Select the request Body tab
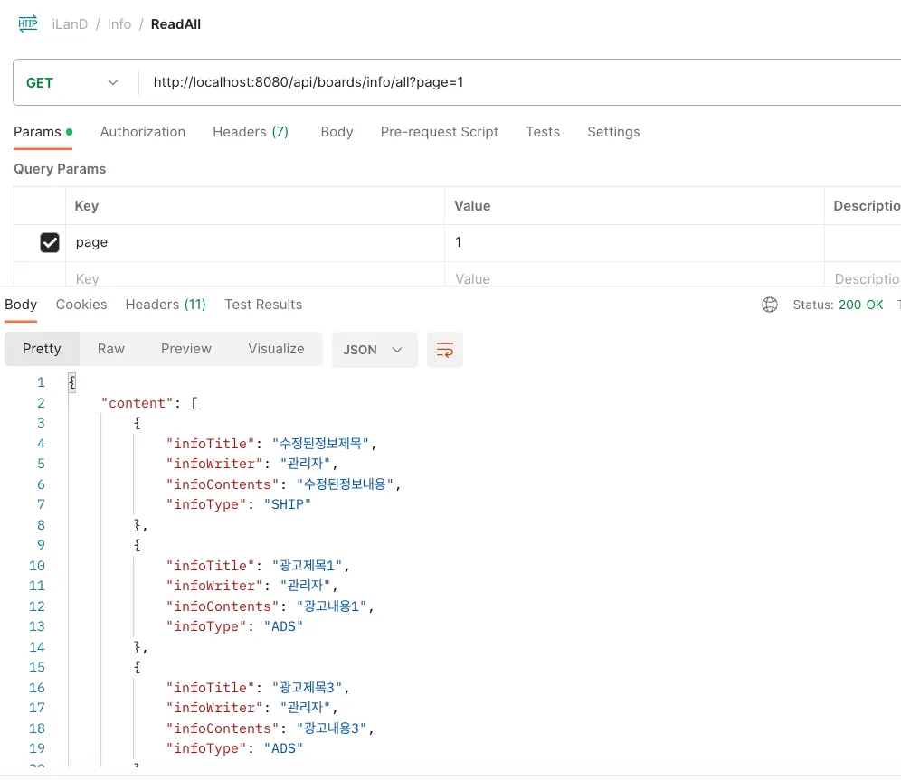The width and height of the screenshot is (901, 780). (337, 132)
